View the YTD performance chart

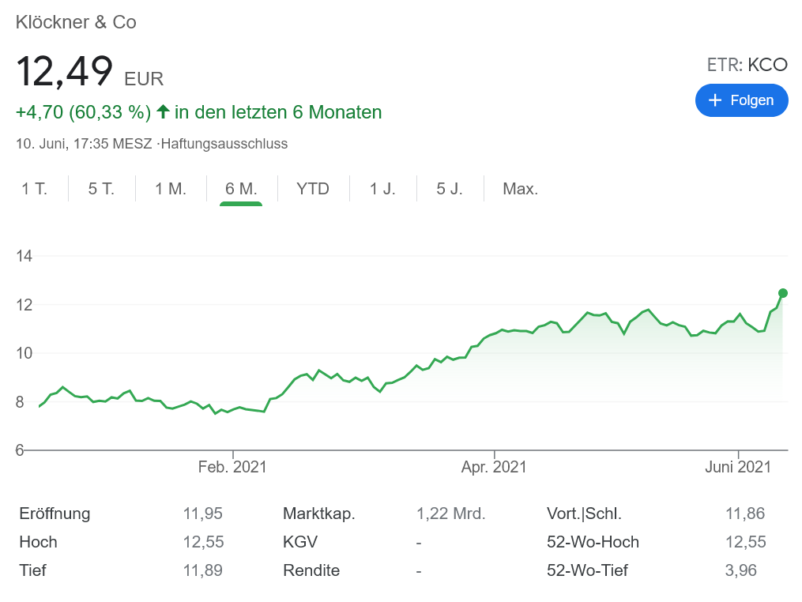tap(313, 189)
